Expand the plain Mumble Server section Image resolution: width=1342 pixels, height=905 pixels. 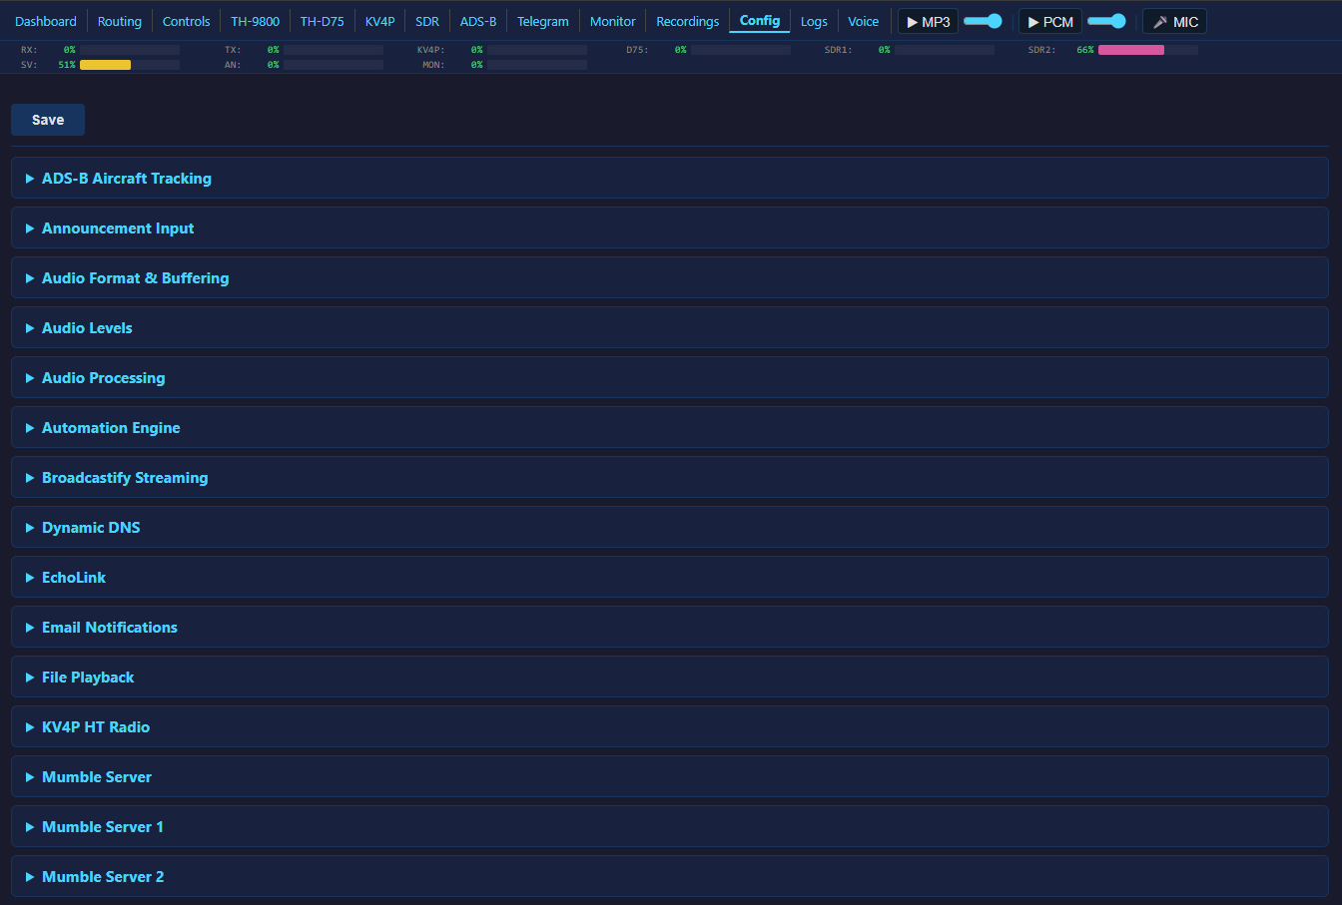point(670,777)
